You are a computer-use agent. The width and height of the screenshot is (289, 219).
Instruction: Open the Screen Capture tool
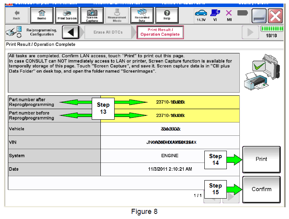point(92,15)
